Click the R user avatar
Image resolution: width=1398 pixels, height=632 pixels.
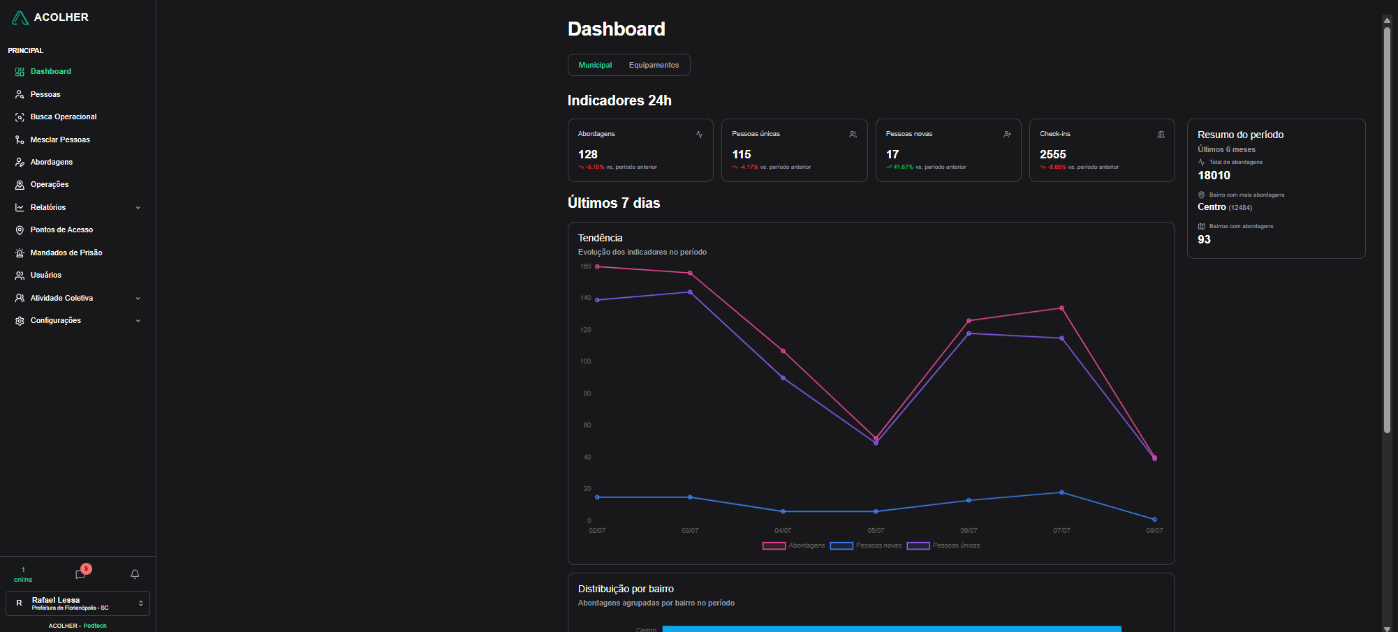20,603
